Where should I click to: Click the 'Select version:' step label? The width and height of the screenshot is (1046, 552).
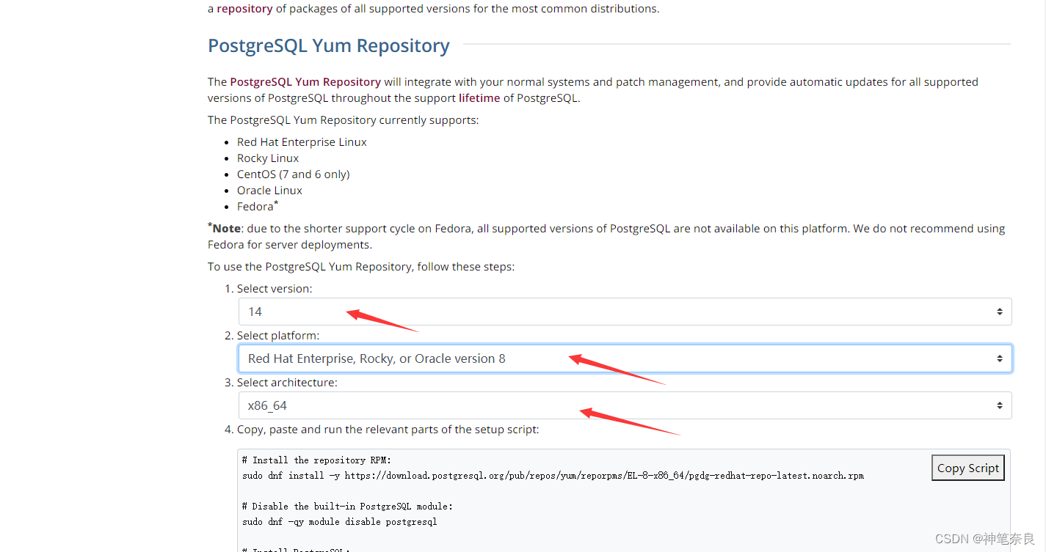point(275,289)
